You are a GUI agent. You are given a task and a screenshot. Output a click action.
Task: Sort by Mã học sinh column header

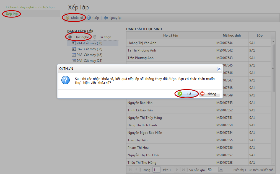[x=232, y=35]
